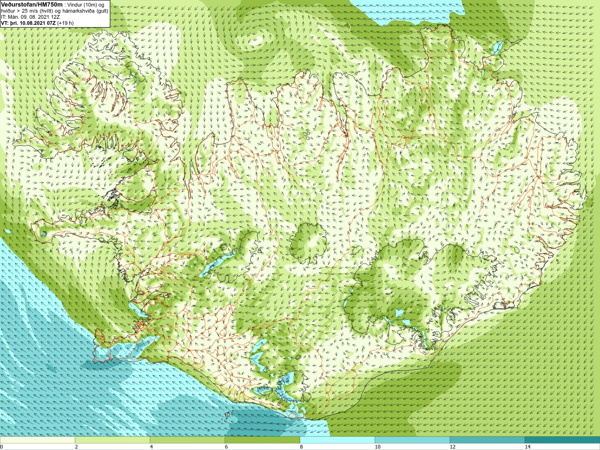
Task: Click the legend value label '12'
Action: [x=453, y=447]
